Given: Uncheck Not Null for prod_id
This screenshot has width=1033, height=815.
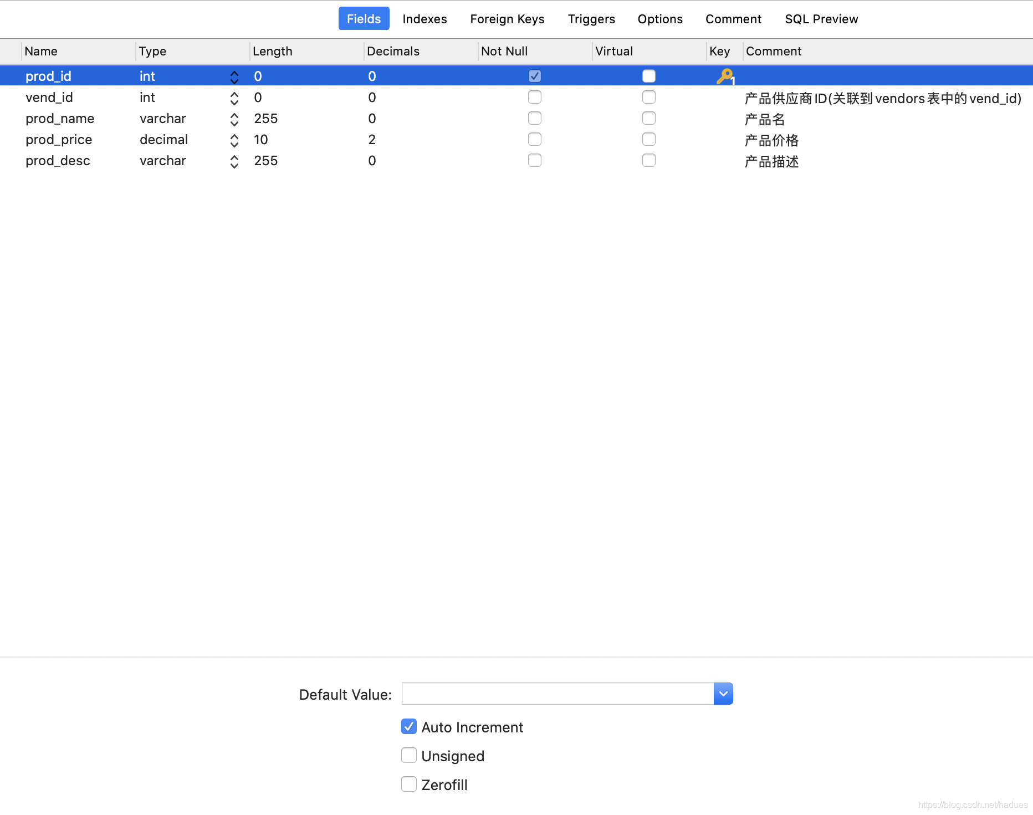Looking at the screenshot, I should coord(535,76).
